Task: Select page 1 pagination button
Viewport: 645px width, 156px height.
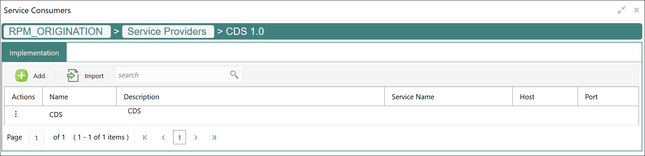Action: tap(180, 138)
